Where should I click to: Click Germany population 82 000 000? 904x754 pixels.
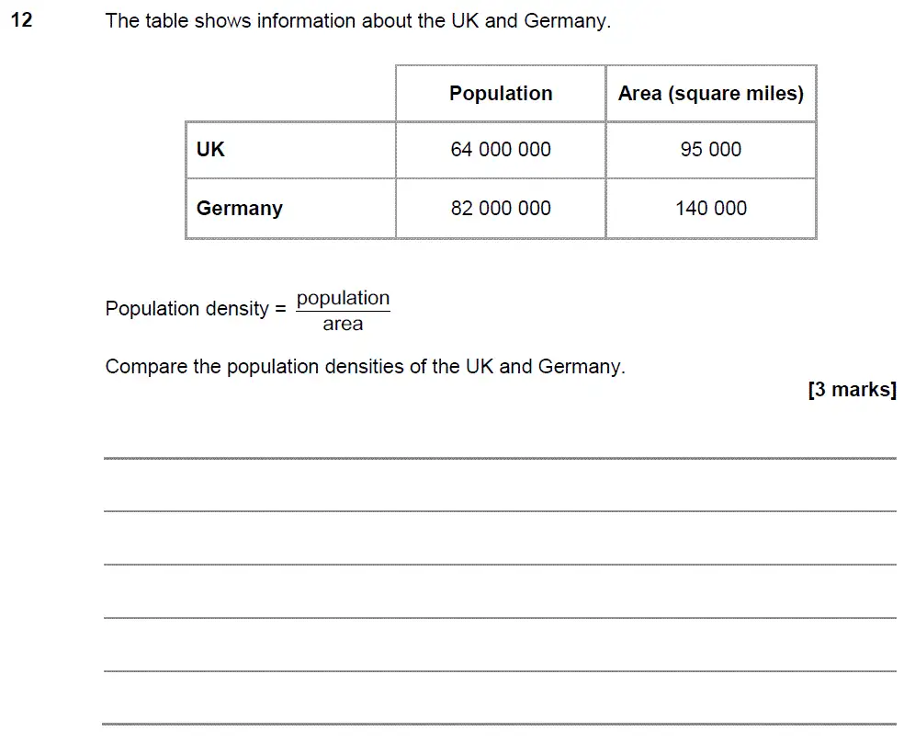[501, 208]
